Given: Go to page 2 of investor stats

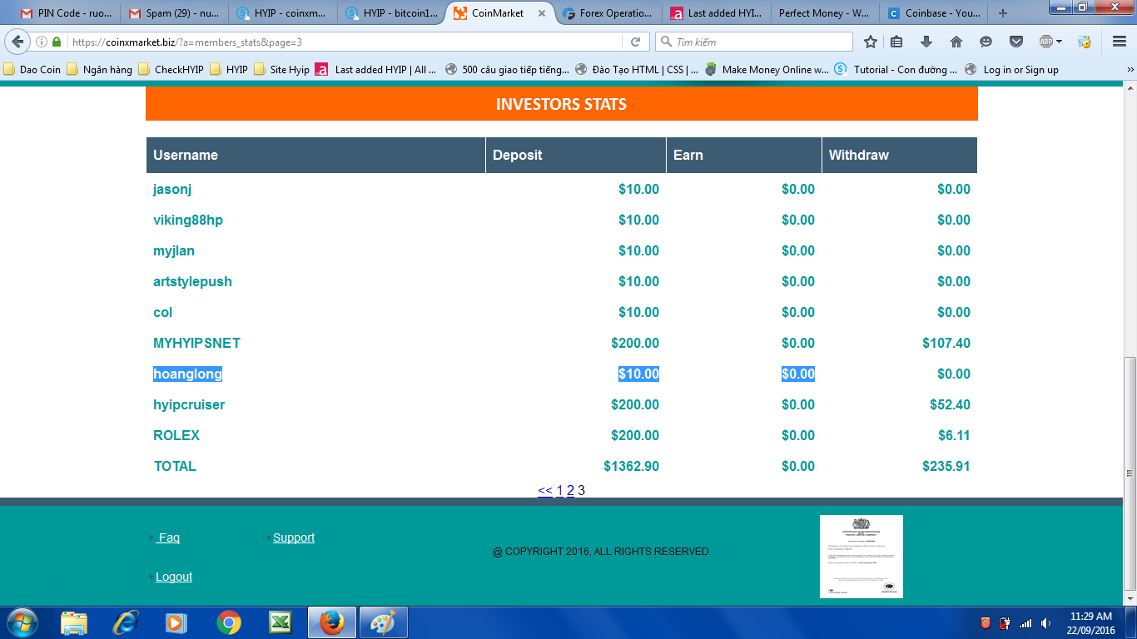Looking at the screenshot, I should pyautogui.click(x=570, y=490).
